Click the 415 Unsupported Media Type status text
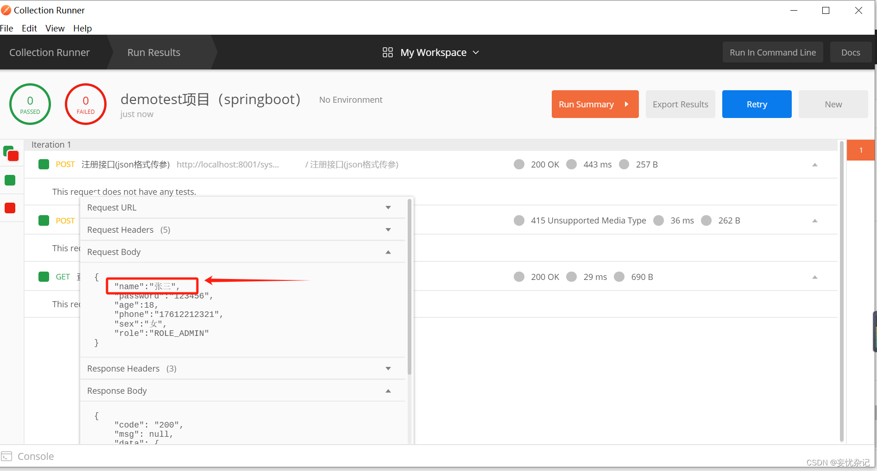This screenshot has width=877, height=471. tap(588, 220)
